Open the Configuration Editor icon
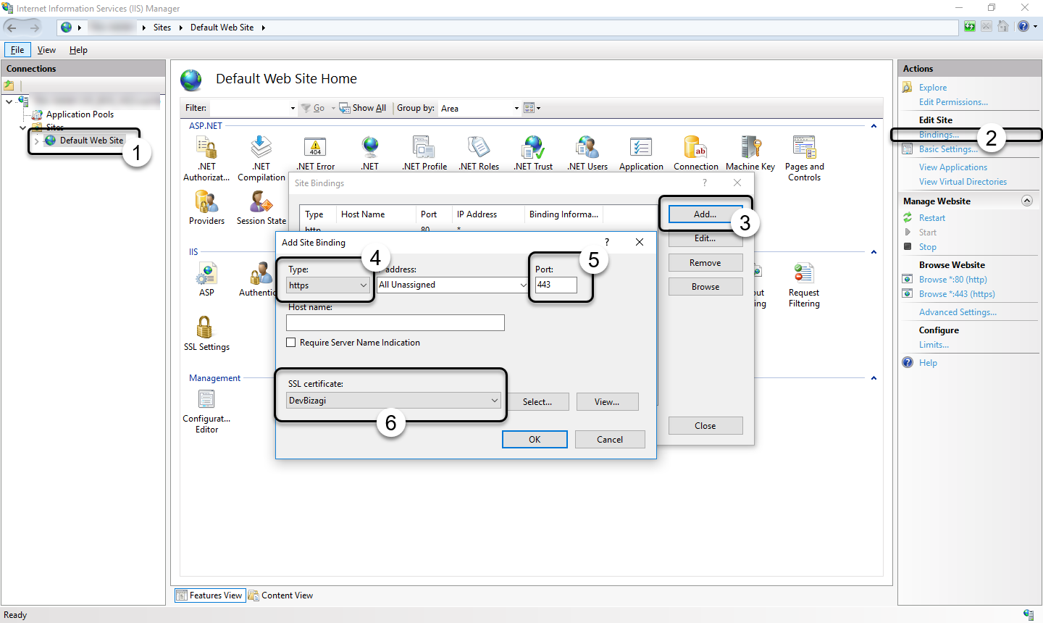 point(206,400)
